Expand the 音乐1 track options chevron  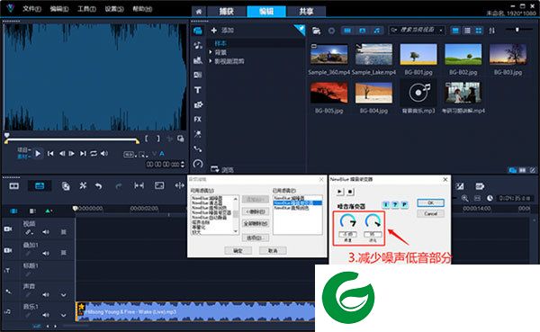tap(64, 315)
